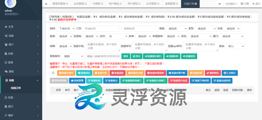Close the 充值订单 tab via its x icon
This screenshot has height=120, width=262.
pyautogui.click(x=196, y=4)
